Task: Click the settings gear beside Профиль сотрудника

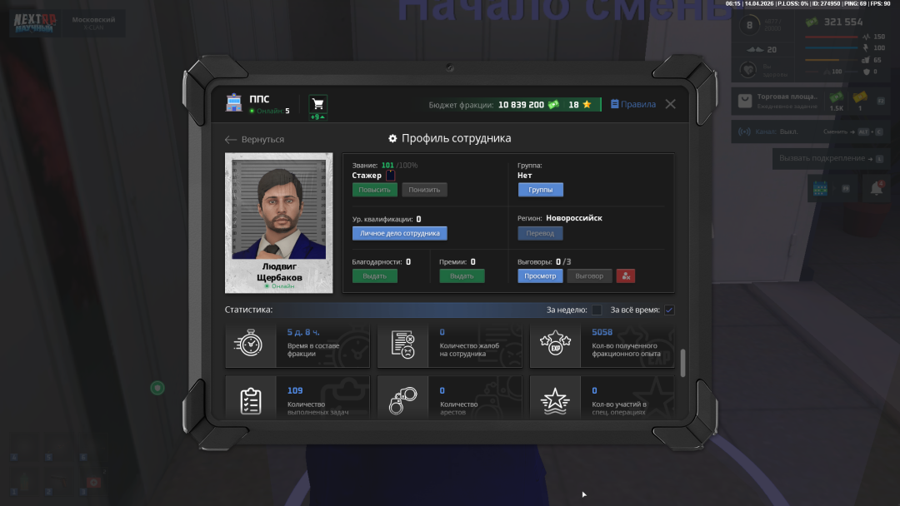Action: (392, 138)
